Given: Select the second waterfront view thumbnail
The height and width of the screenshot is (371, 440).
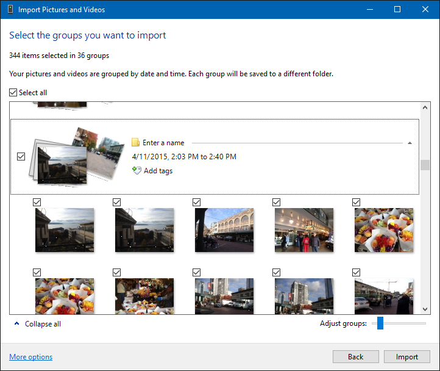Looking at the screenshot, I should [x=144, y=230].
